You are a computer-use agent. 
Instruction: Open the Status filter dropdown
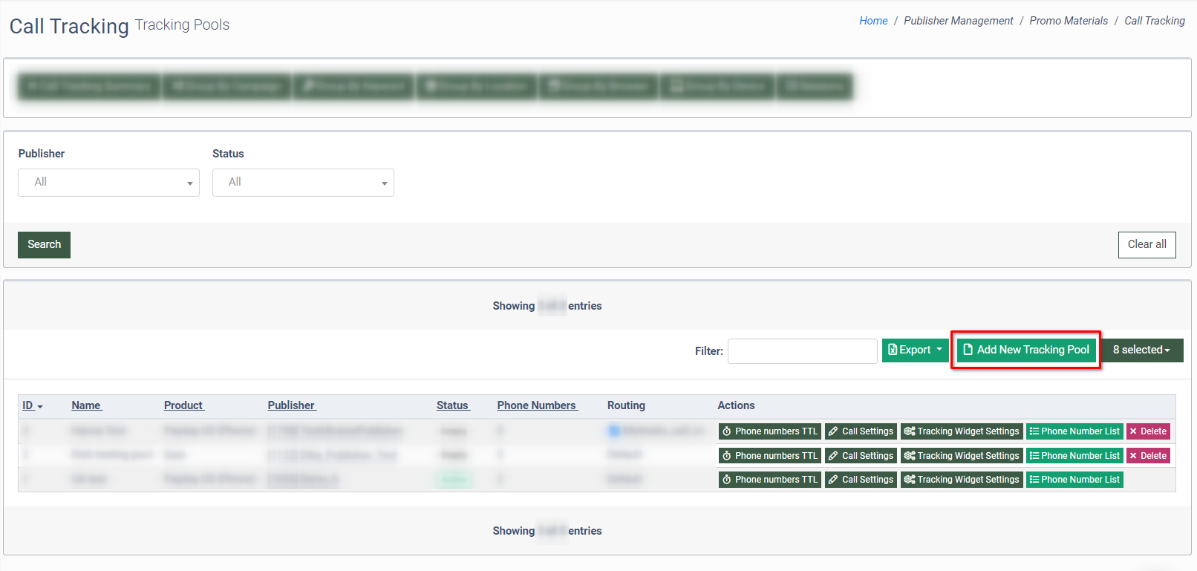303,183
